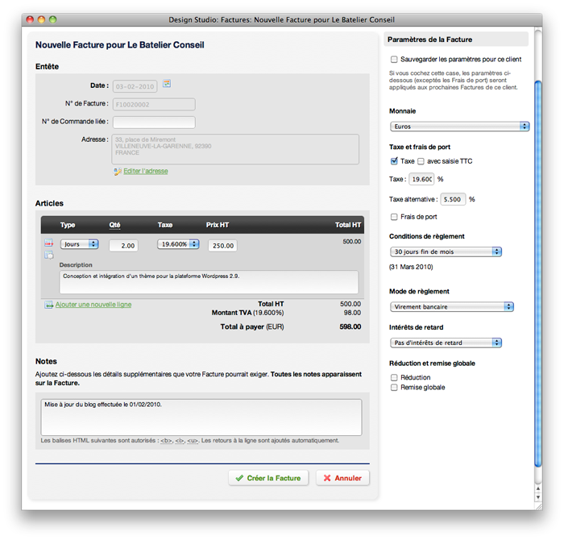Expand the Conditions de règlement dropdown
The width and height of the screenshot is (564, 540).
point(446,251)
